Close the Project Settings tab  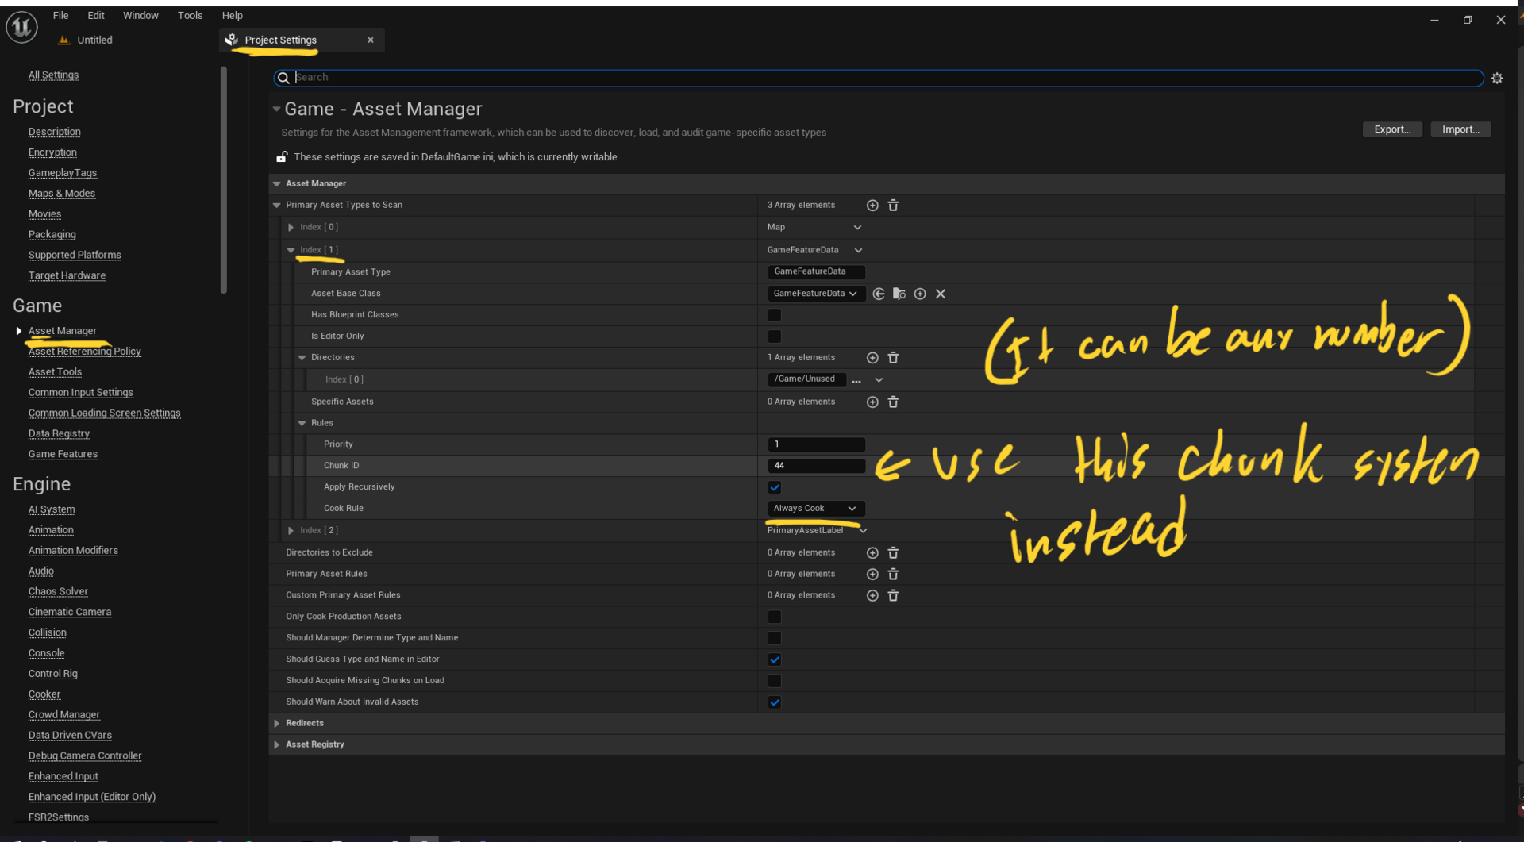pos(371,40)
